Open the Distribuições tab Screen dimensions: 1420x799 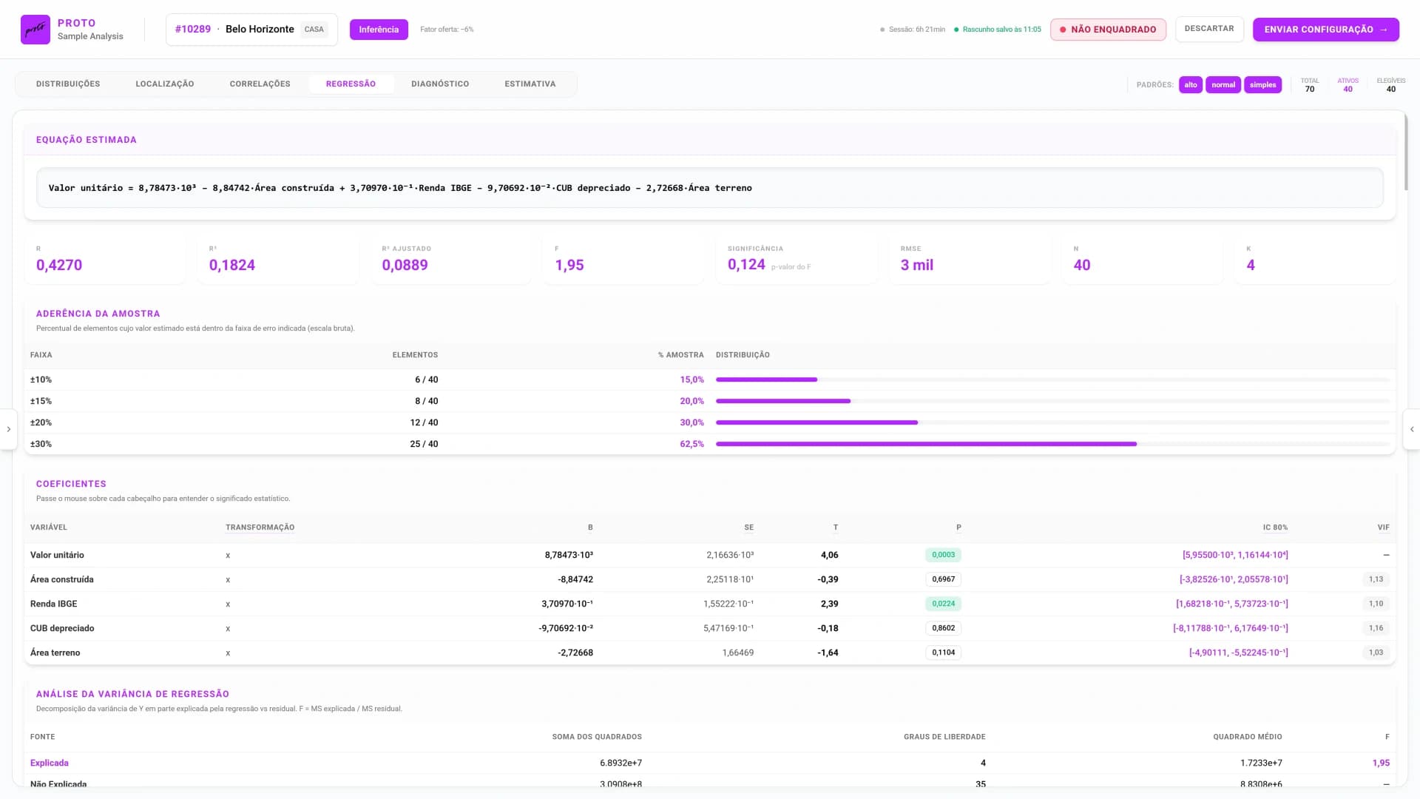pyautogui.click(x=68, y=84)
